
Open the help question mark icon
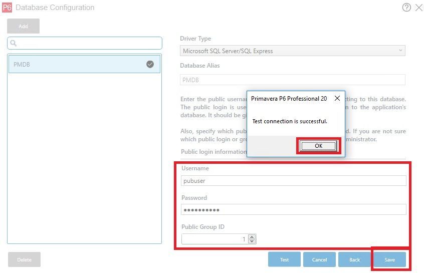click(406, 8)
